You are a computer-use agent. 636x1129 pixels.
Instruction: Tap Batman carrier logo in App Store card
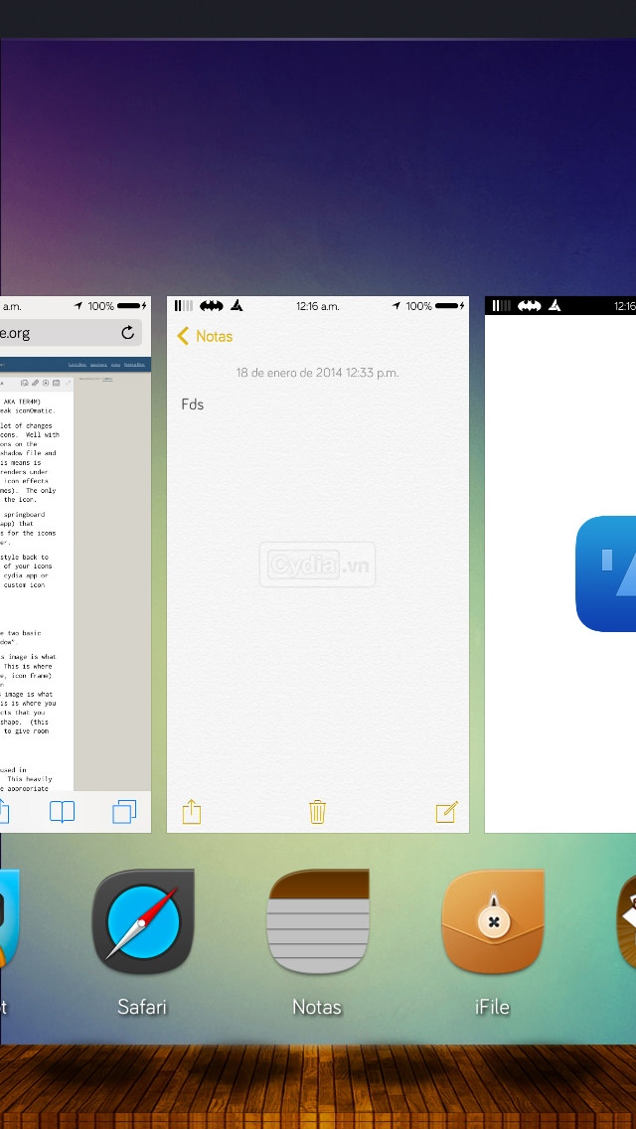coord(530,306)
